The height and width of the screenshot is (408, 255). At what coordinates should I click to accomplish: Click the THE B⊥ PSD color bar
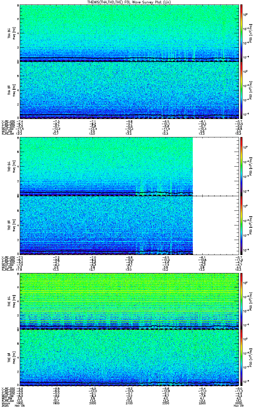(x=241, y=301)
